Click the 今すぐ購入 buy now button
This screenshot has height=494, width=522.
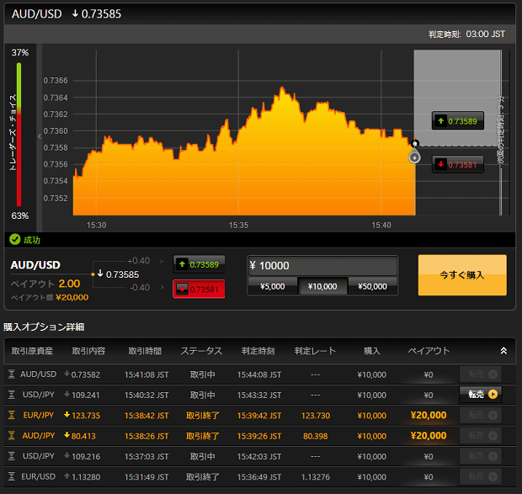point(462,275)
